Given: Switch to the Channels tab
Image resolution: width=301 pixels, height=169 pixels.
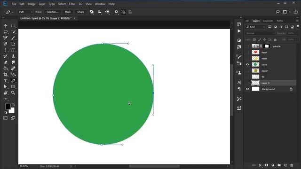Looking at the screenshot, I should click(268, 21).
